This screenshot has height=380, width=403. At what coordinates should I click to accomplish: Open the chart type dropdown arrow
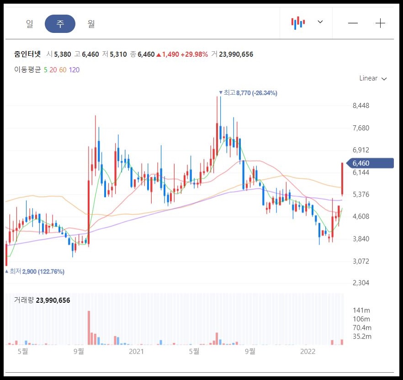(x=320, y=22)
